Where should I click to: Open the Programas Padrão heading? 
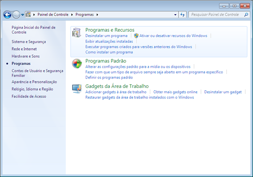pos(105,61)
